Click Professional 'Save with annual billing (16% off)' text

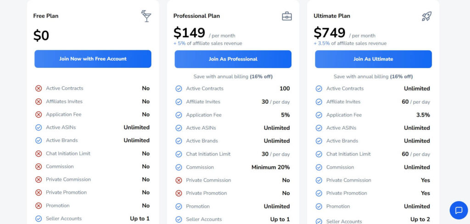pos(233,77)
